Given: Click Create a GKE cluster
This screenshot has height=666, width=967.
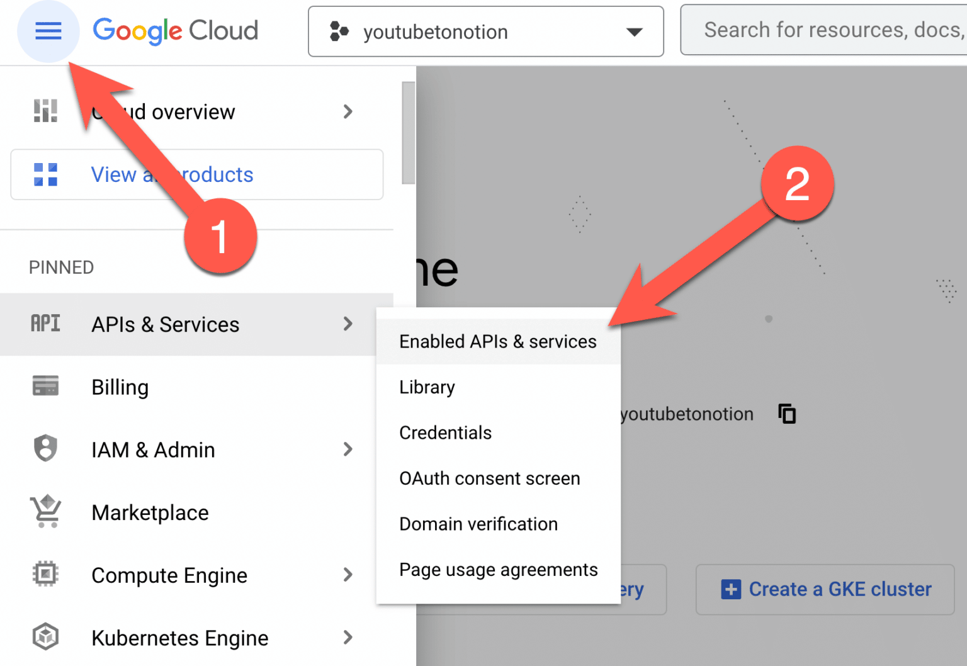Looking at the screenshot, I should pos(825,589).
